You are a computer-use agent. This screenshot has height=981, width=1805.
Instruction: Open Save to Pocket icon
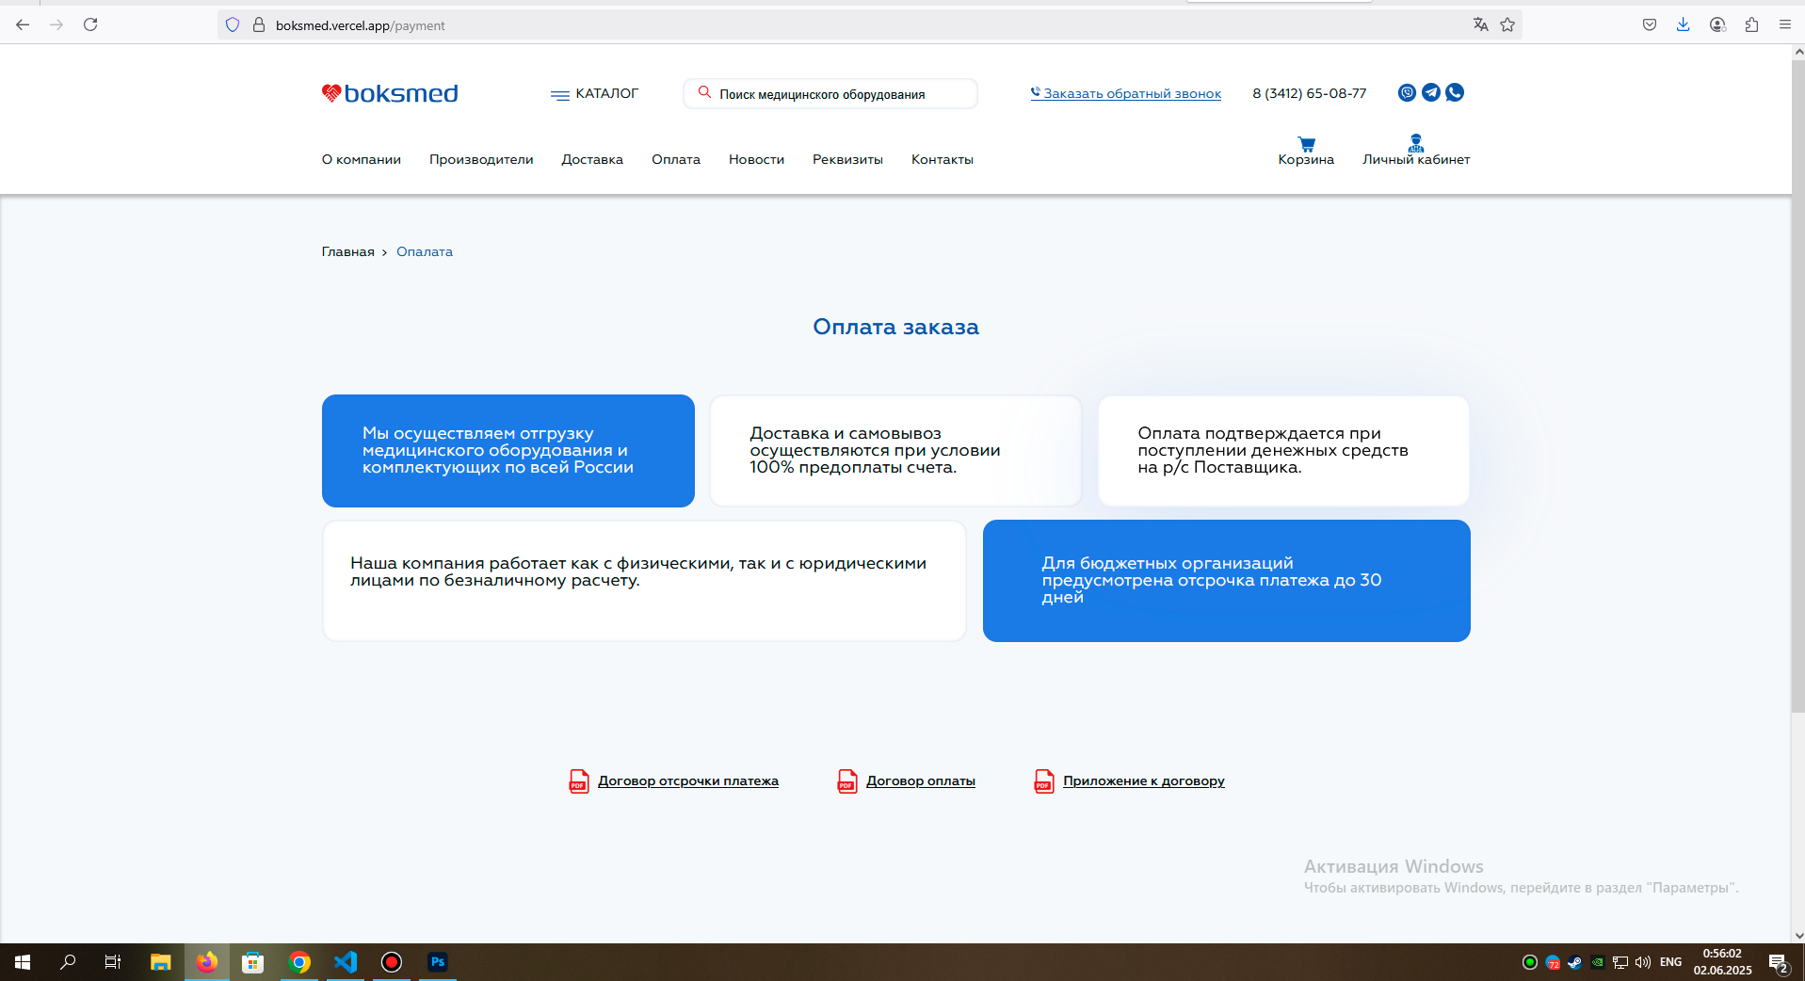[1650, 24]
